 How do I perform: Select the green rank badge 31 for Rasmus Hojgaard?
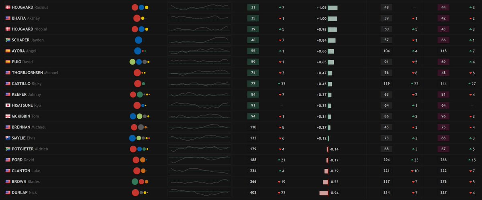[x=253, y=7]
